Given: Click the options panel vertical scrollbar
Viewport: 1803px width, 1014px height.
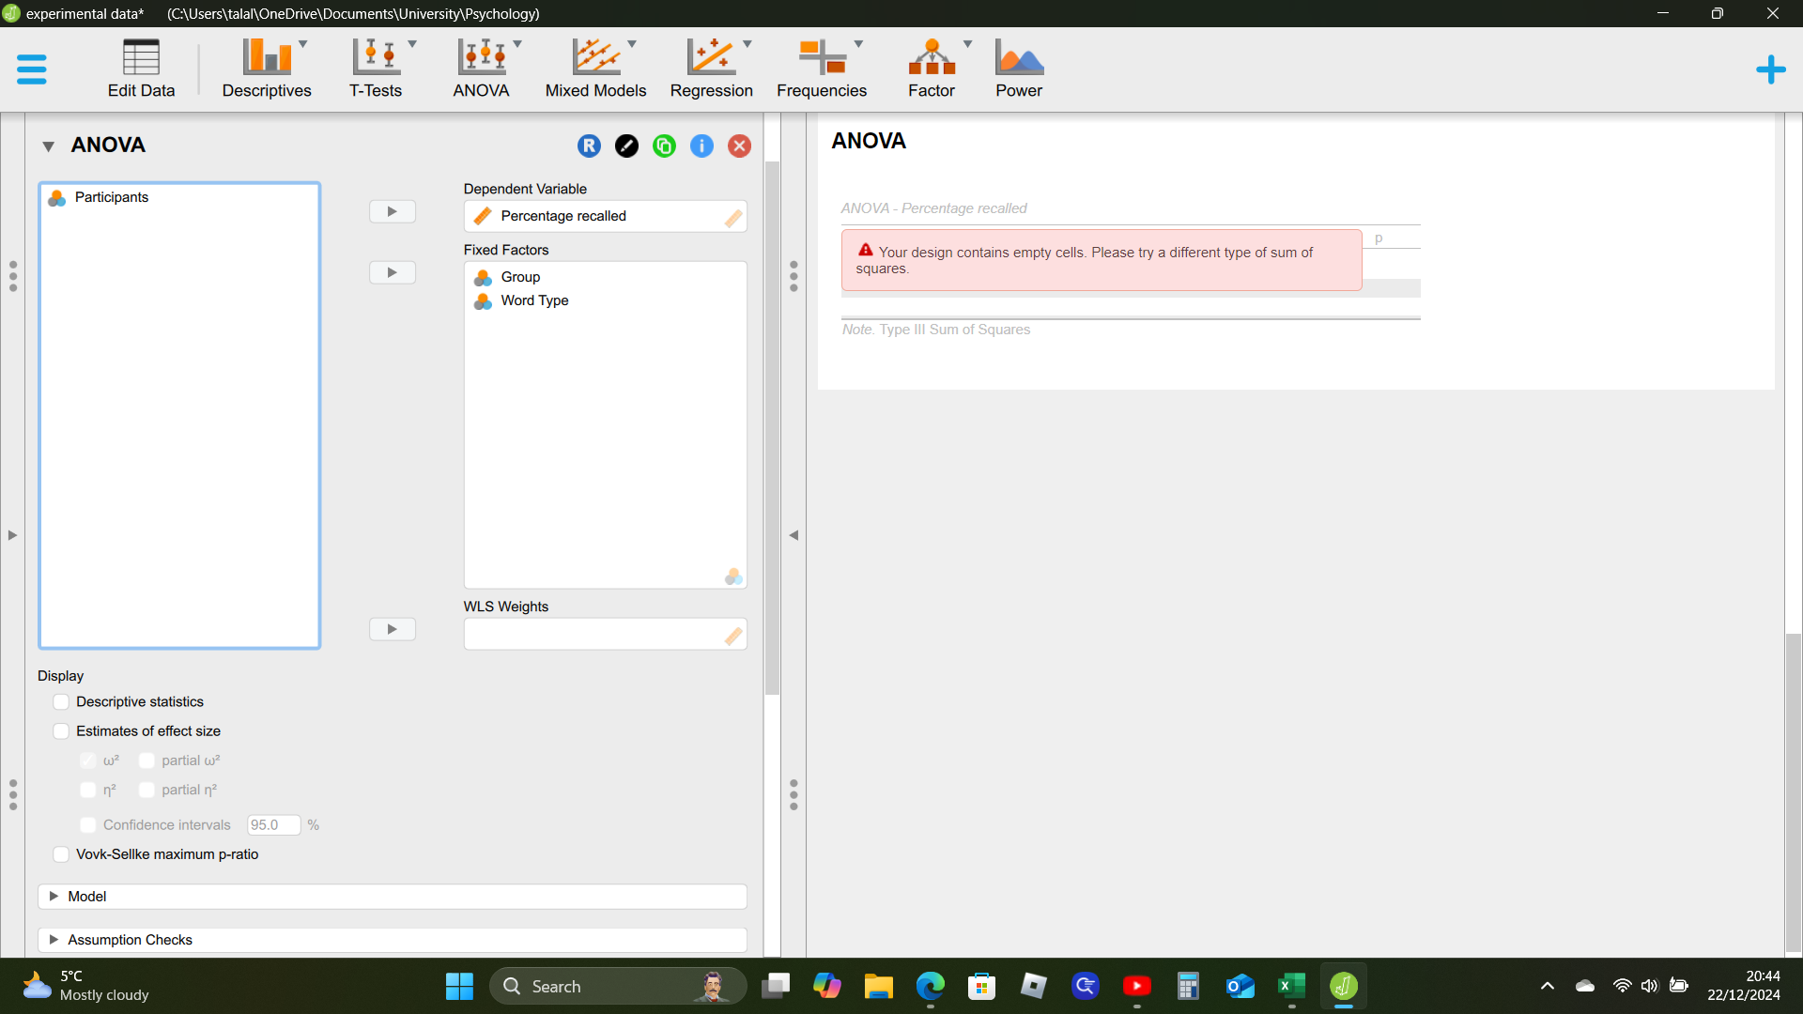Looking at the screenshot, I should pos(772,427).
